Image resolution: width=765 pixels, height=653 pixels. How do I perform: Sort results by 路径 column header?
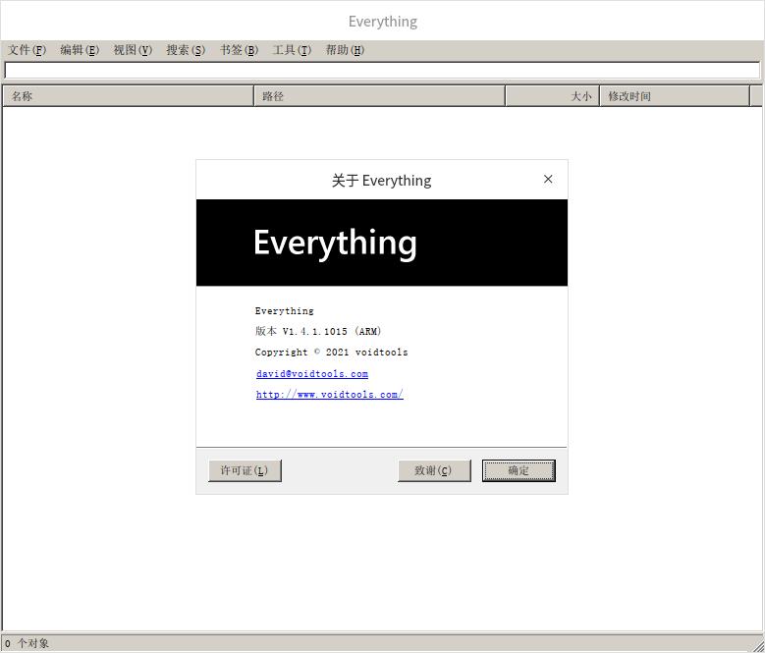point(380,96)
